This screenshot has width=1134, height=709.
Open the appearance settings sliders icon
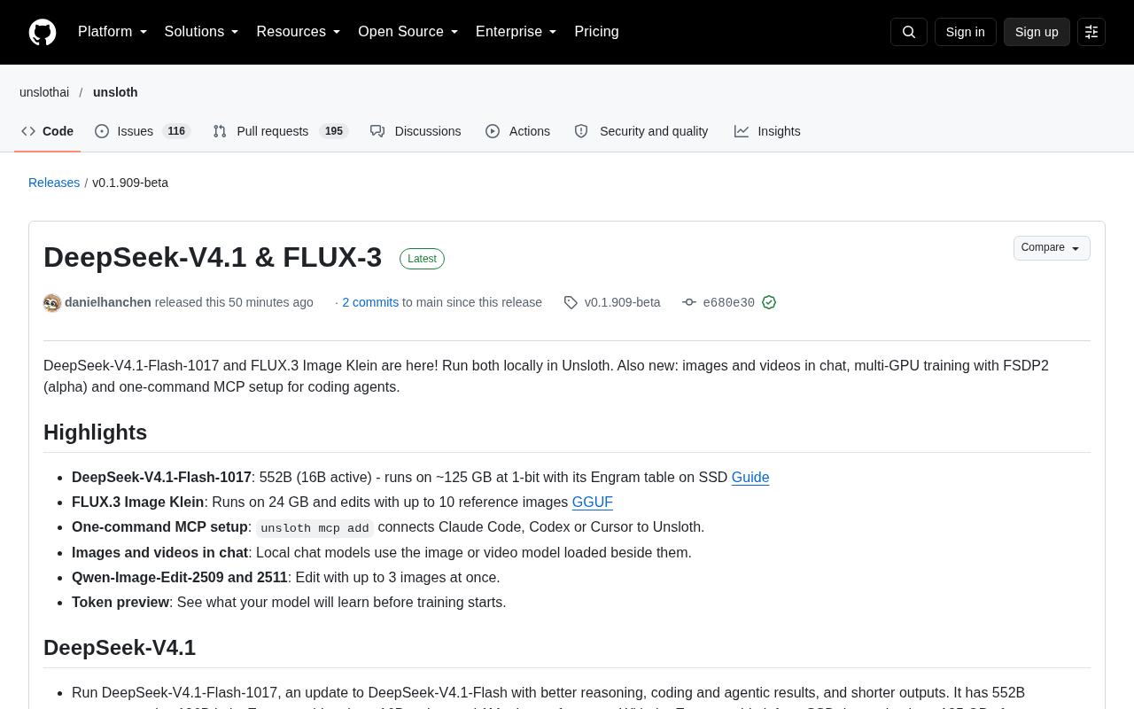1091,32
